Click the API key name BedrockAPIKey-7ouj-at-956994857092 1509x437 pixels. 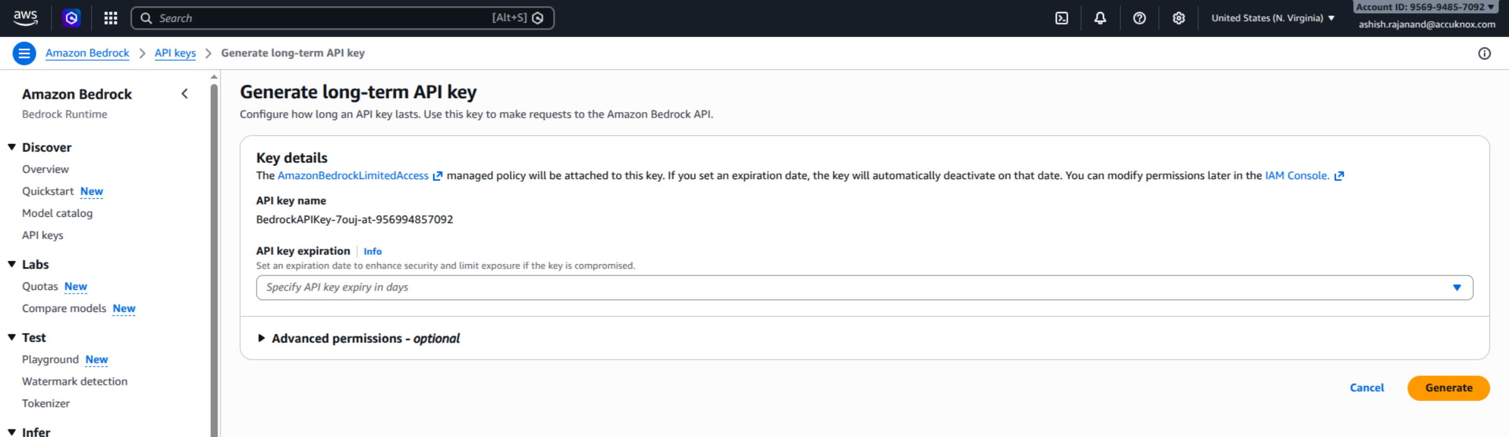(x=355, y=219)
